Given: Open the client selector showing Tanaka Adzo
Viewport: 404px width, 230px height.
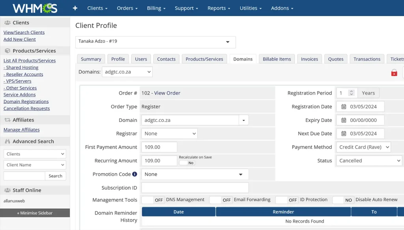Looking at the screenshot, I should click(155, 41).
